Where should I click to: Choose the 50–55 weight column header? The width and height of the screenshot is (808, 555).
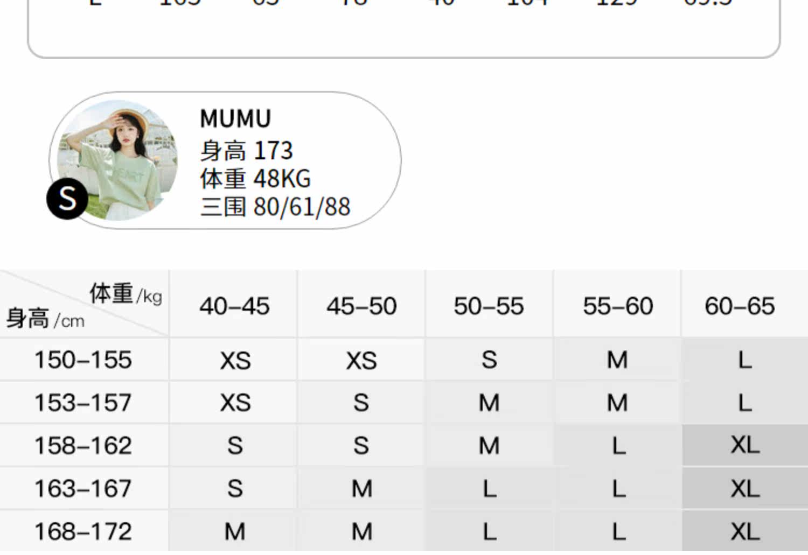[x=489, y=306]
